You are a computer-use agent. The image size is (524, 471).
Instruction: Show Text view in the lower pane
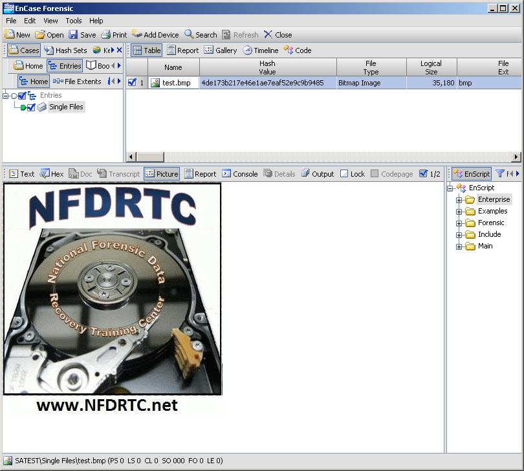22,174
